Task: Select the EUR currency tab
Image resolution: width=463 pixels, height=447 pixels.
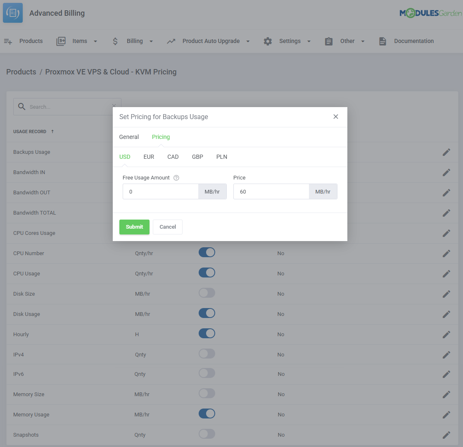Action: click(x=149, y=157)
